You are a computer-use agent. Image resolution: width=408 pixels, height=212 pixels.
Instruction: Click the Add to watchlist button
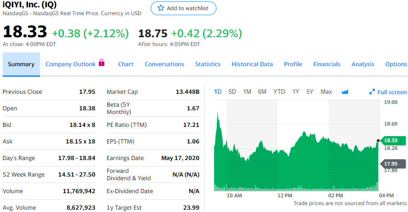click(x=183, y=8)
